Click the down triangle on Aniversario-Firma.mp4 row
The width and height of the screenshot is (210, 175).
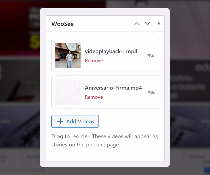click(x=149, y=92)
